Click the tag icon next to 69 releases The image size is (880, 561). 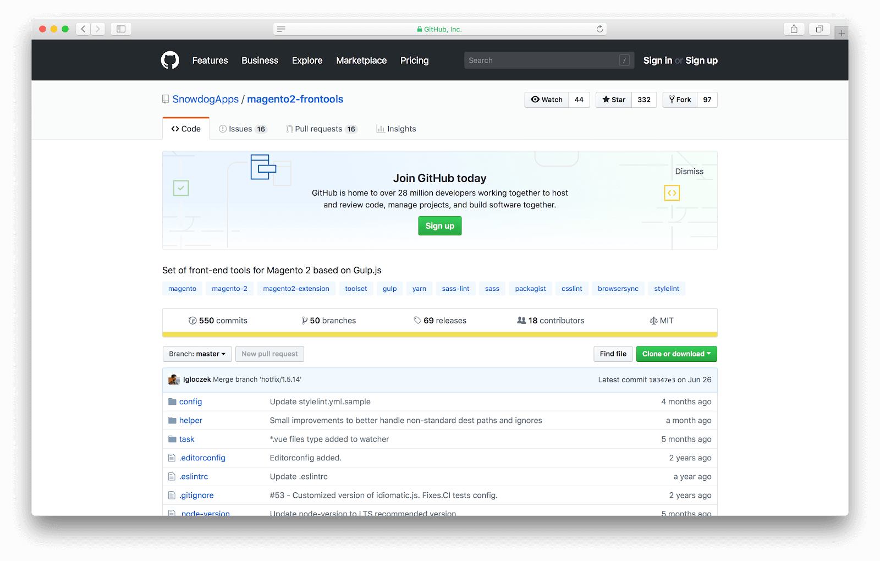coord(417,321)
